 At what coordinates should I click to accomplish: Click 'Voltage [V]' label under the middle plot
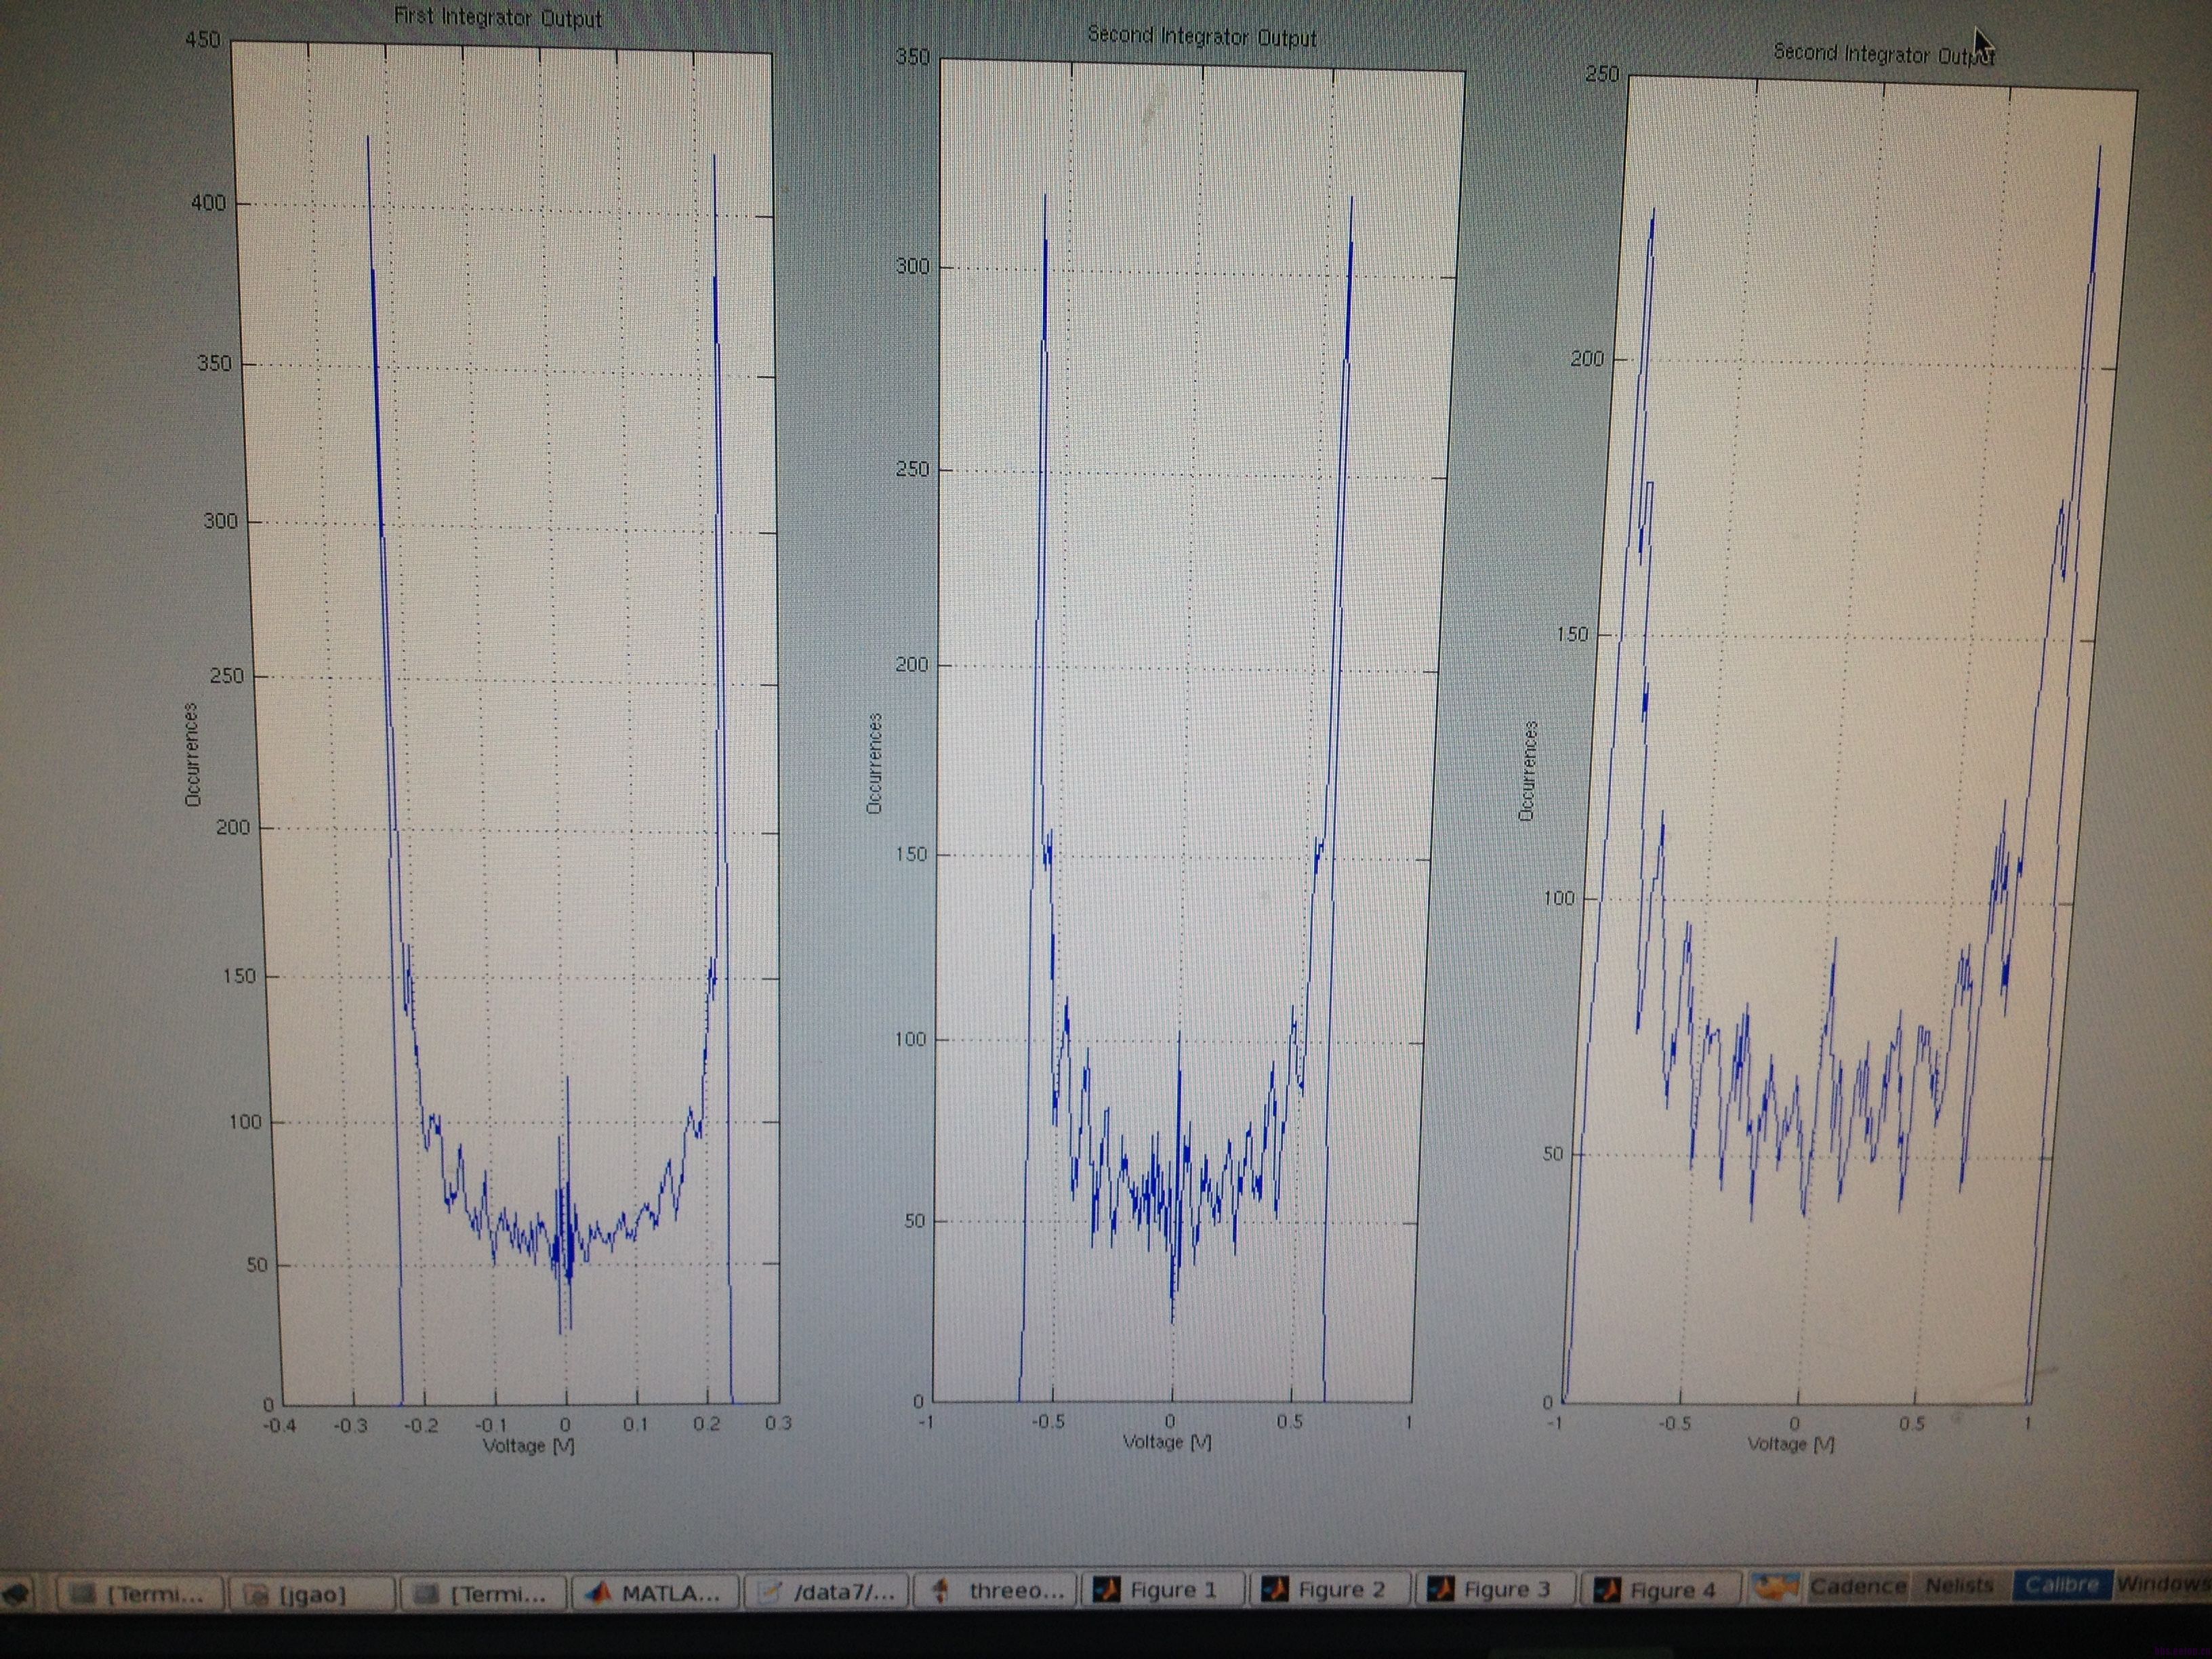pos(1167,1442)
